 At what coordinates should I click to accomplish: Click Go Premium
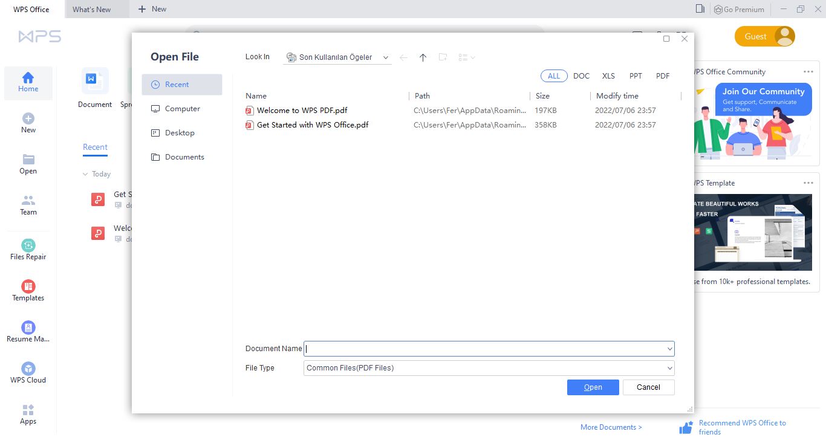coord(739,9)
